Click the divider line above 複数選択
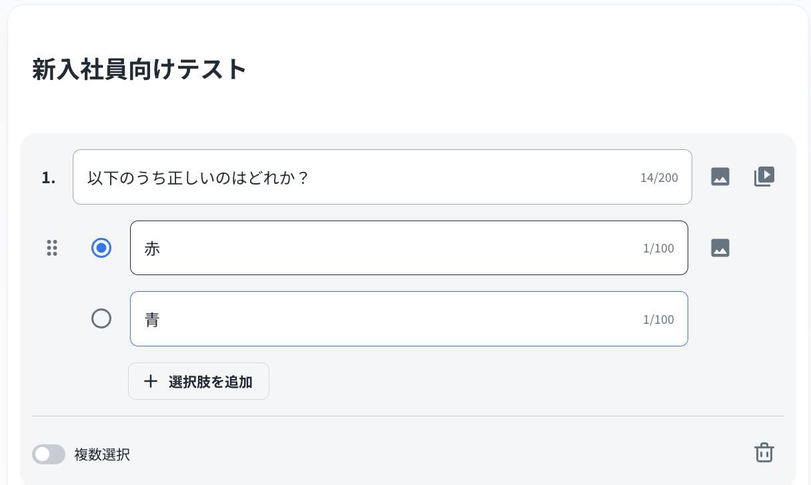 tap(408, 416)
